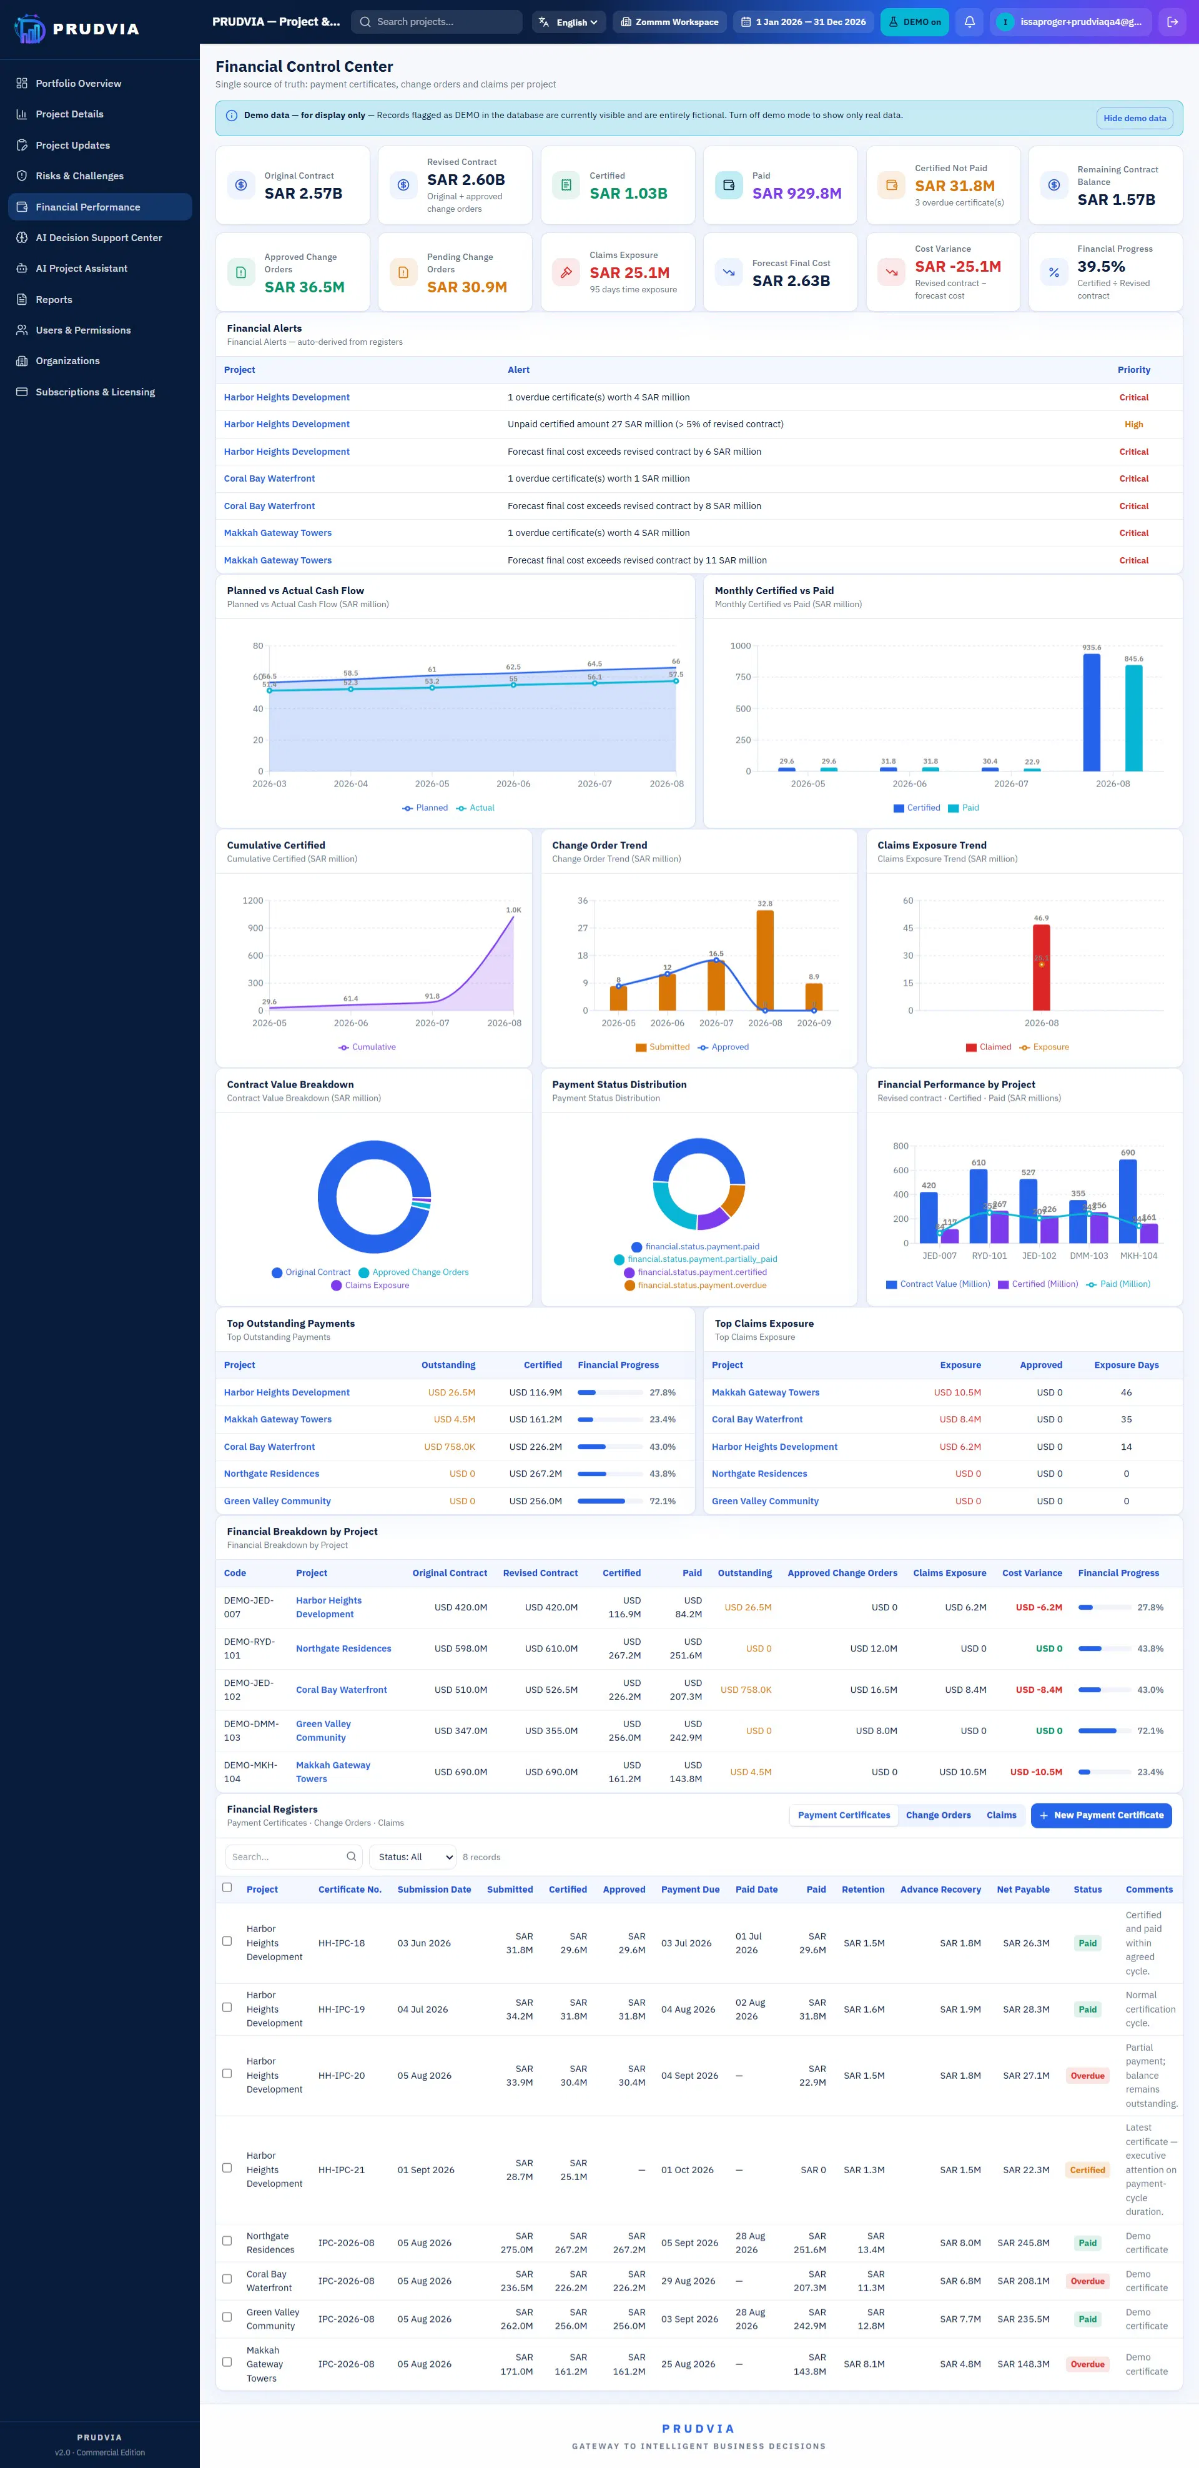Click the registers Search input field
Image resolution: width=1199 pixels, height=2468 pixels.
(293, 1856)
